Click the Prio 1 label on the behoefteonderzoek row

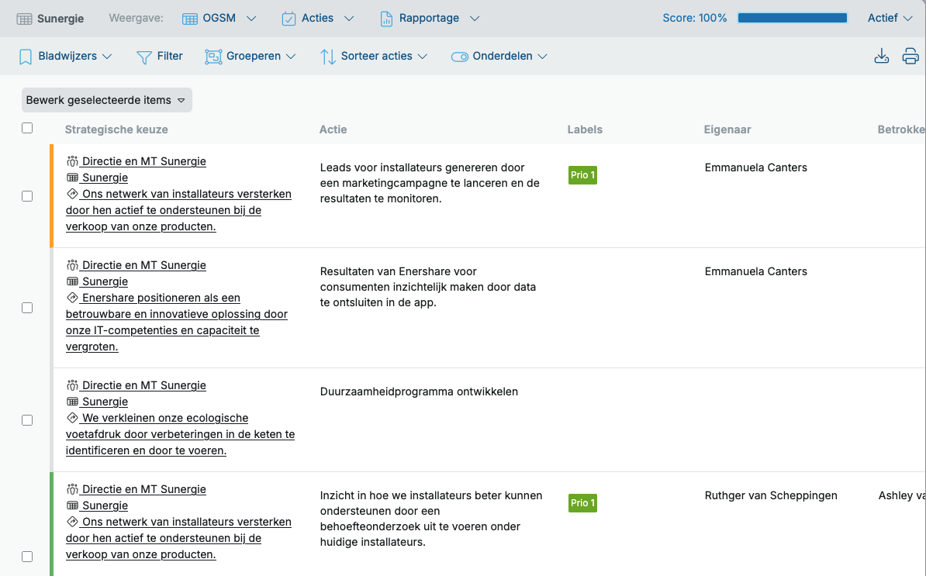(x=582, y=503)
